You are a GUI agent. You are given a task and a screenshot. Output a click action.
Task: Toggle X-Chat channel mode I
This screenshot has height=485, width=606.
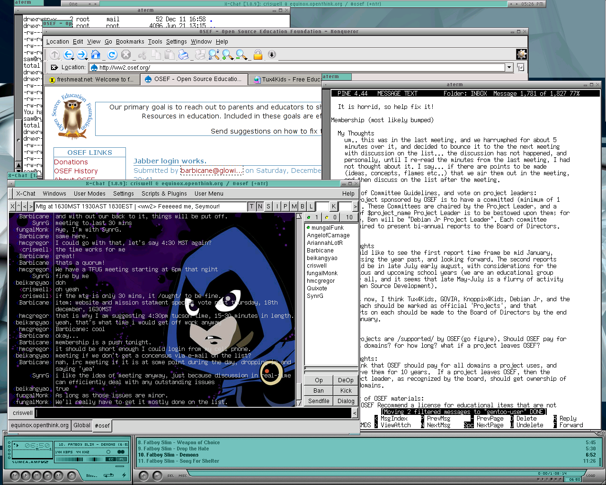pos(277,206)
